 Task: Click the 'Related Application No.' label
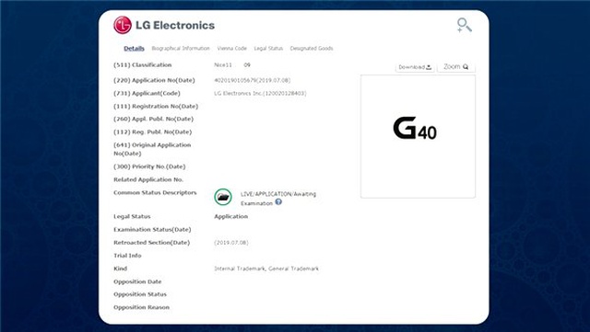148,180
